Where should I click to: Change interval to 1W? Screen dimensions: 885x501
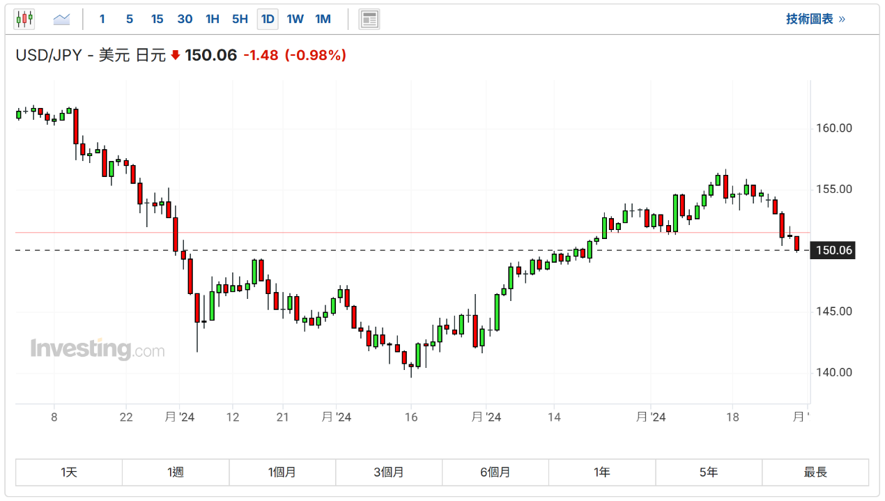pos(295,19)
